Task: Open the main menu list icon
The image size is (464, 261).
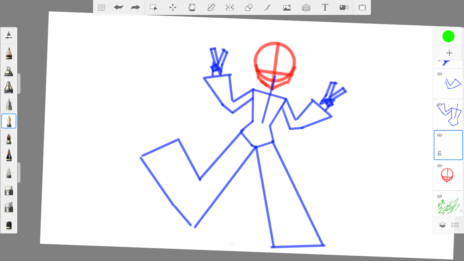Action: 102,7
